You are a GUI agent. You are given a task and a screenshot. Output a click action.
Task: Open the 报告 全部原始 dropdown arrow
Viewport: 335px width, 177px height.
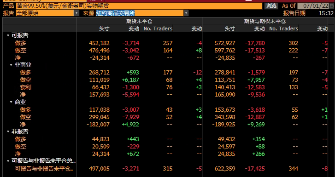click(76, 13)
